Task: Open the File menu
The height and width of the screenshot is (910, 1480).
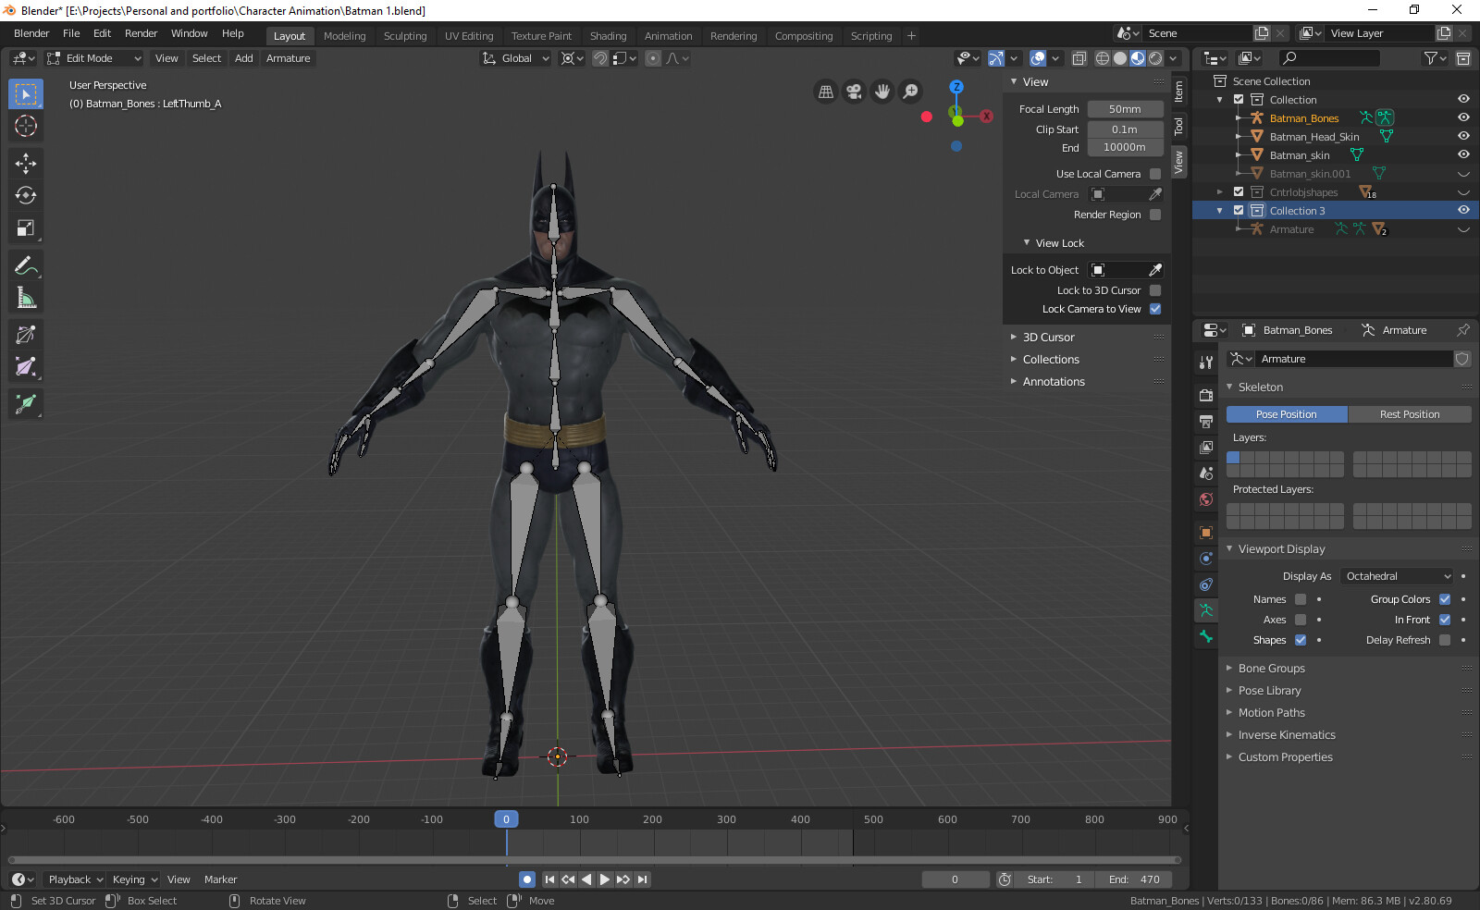Action: coord(71,33)
